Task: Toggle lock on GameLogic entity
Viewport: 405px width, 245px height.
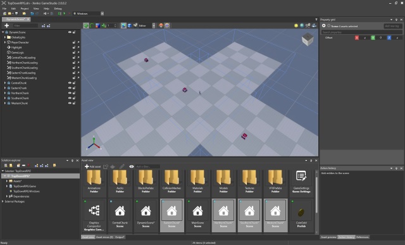Action: (74, 53)
